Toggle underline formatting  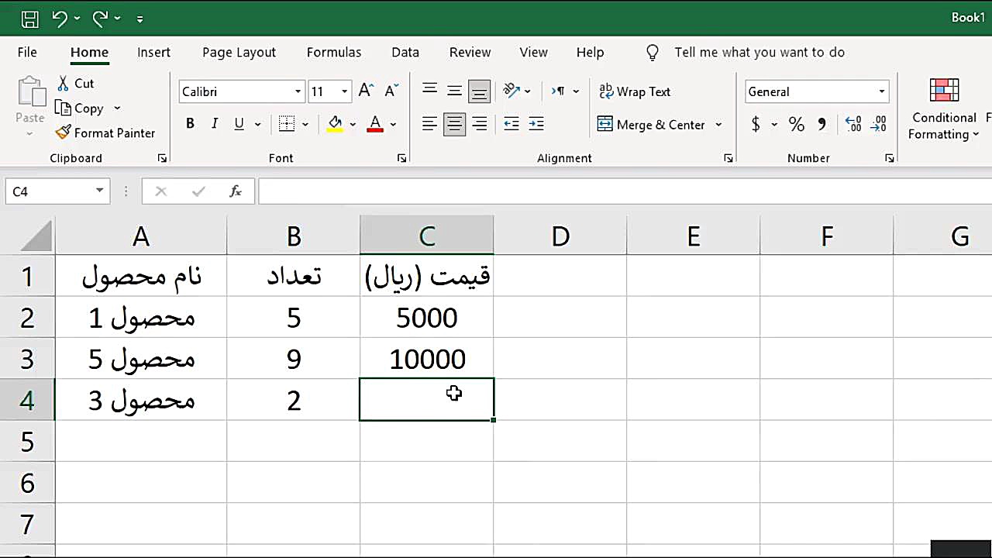239,124
